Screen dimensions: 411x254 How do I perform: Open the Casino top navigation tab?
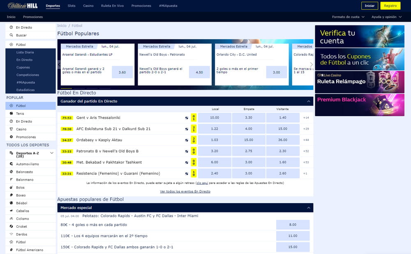pos(88,6)
